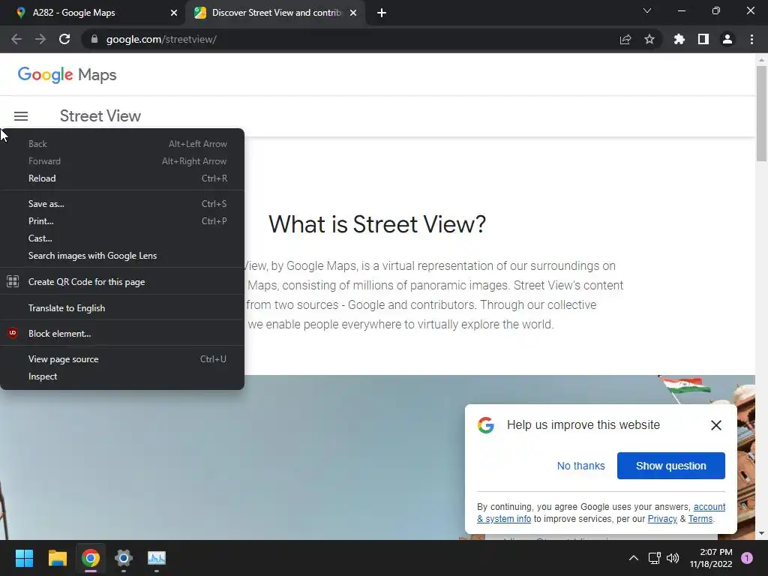Open Settings gear in taskbar
The image size is (768, 576).
(x=124, y=558)
